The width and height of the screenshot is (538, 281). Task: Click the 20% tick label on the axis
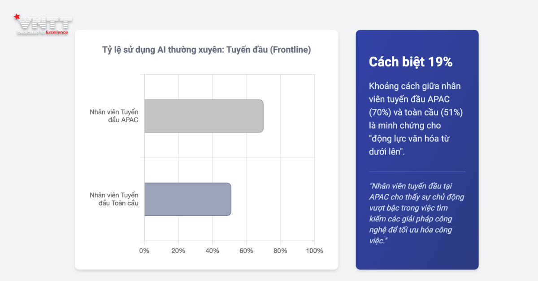[178, 251]
